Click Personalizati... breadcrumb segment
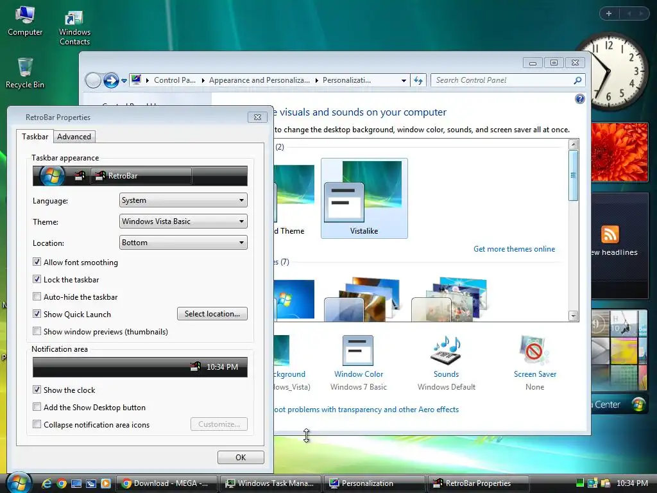The image size is (657, 493). pyautogui.click(x=346, y=80)
